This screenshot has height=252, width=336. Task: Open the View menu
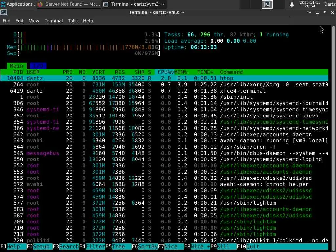[34, 21]
